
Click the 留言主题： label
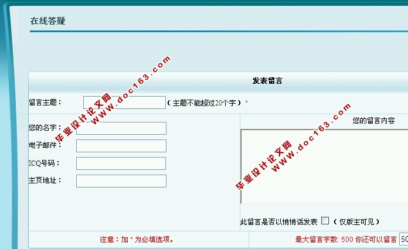coord(45,103)
